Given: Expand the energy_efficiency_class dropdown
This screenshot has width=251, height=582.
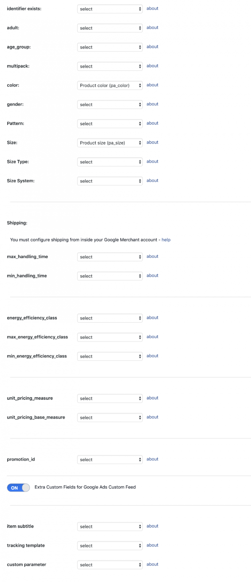Looking at the screenshot, I should pyautogui.click(x=110, y=318).
